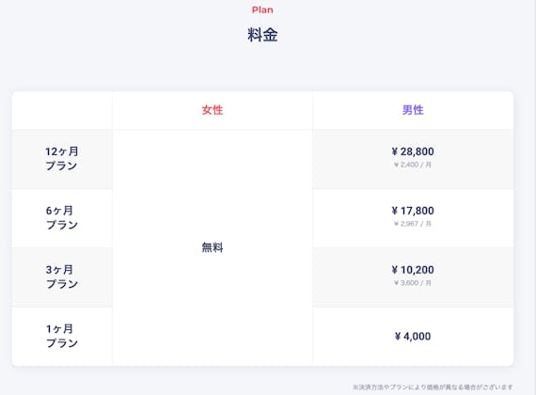Click the 無料 text in women's column
536x395 pixels.
[213, 247]
